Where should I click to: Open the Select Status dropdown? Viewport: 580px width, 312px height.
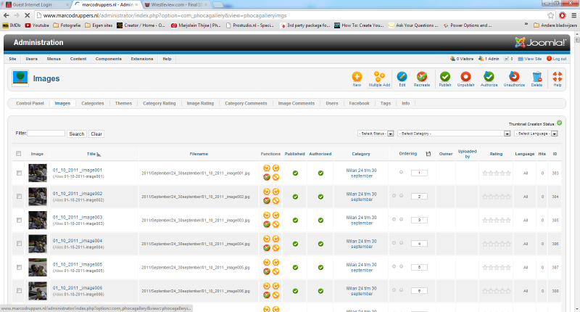(x=375, y=134)
